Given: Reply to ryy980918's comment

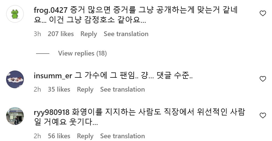Looking at the screenshot, I should pyautogui.click(x=85, y=136).
